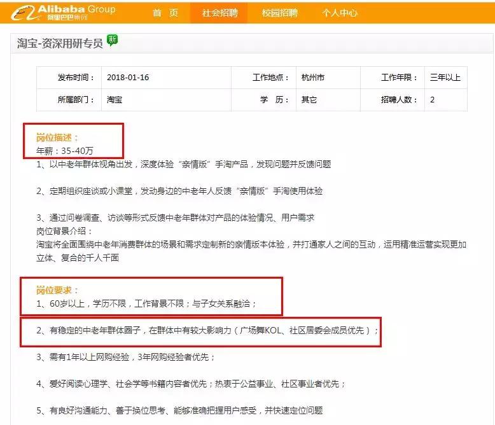495x425 pixels.
Task: Select the value 三年以上
Action: tap(445, 78)
